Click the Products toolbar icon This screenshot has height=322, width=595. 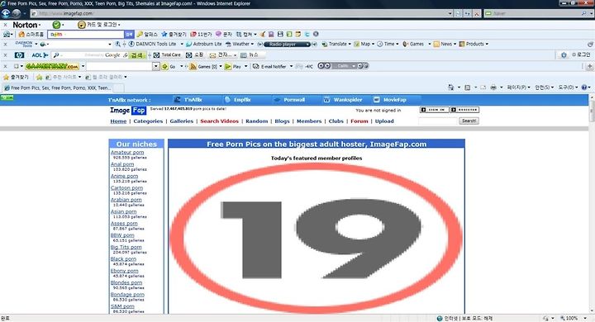click(462, 44)
